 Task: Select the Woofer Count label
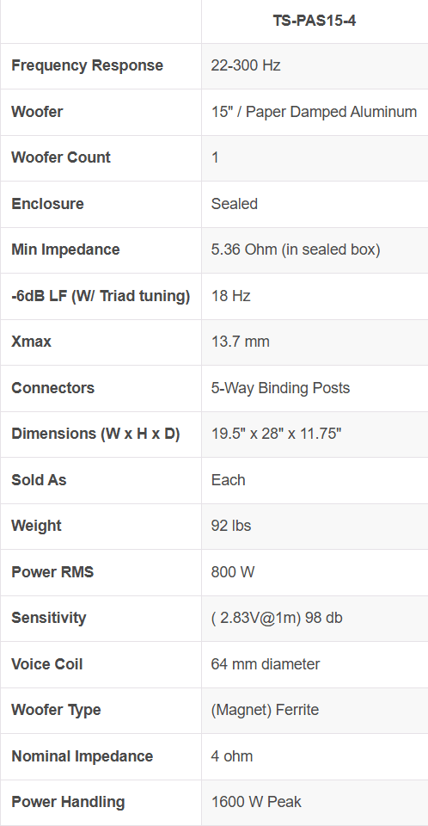61,157
